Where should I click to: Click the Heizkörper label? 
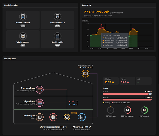[x=29, y=116]
